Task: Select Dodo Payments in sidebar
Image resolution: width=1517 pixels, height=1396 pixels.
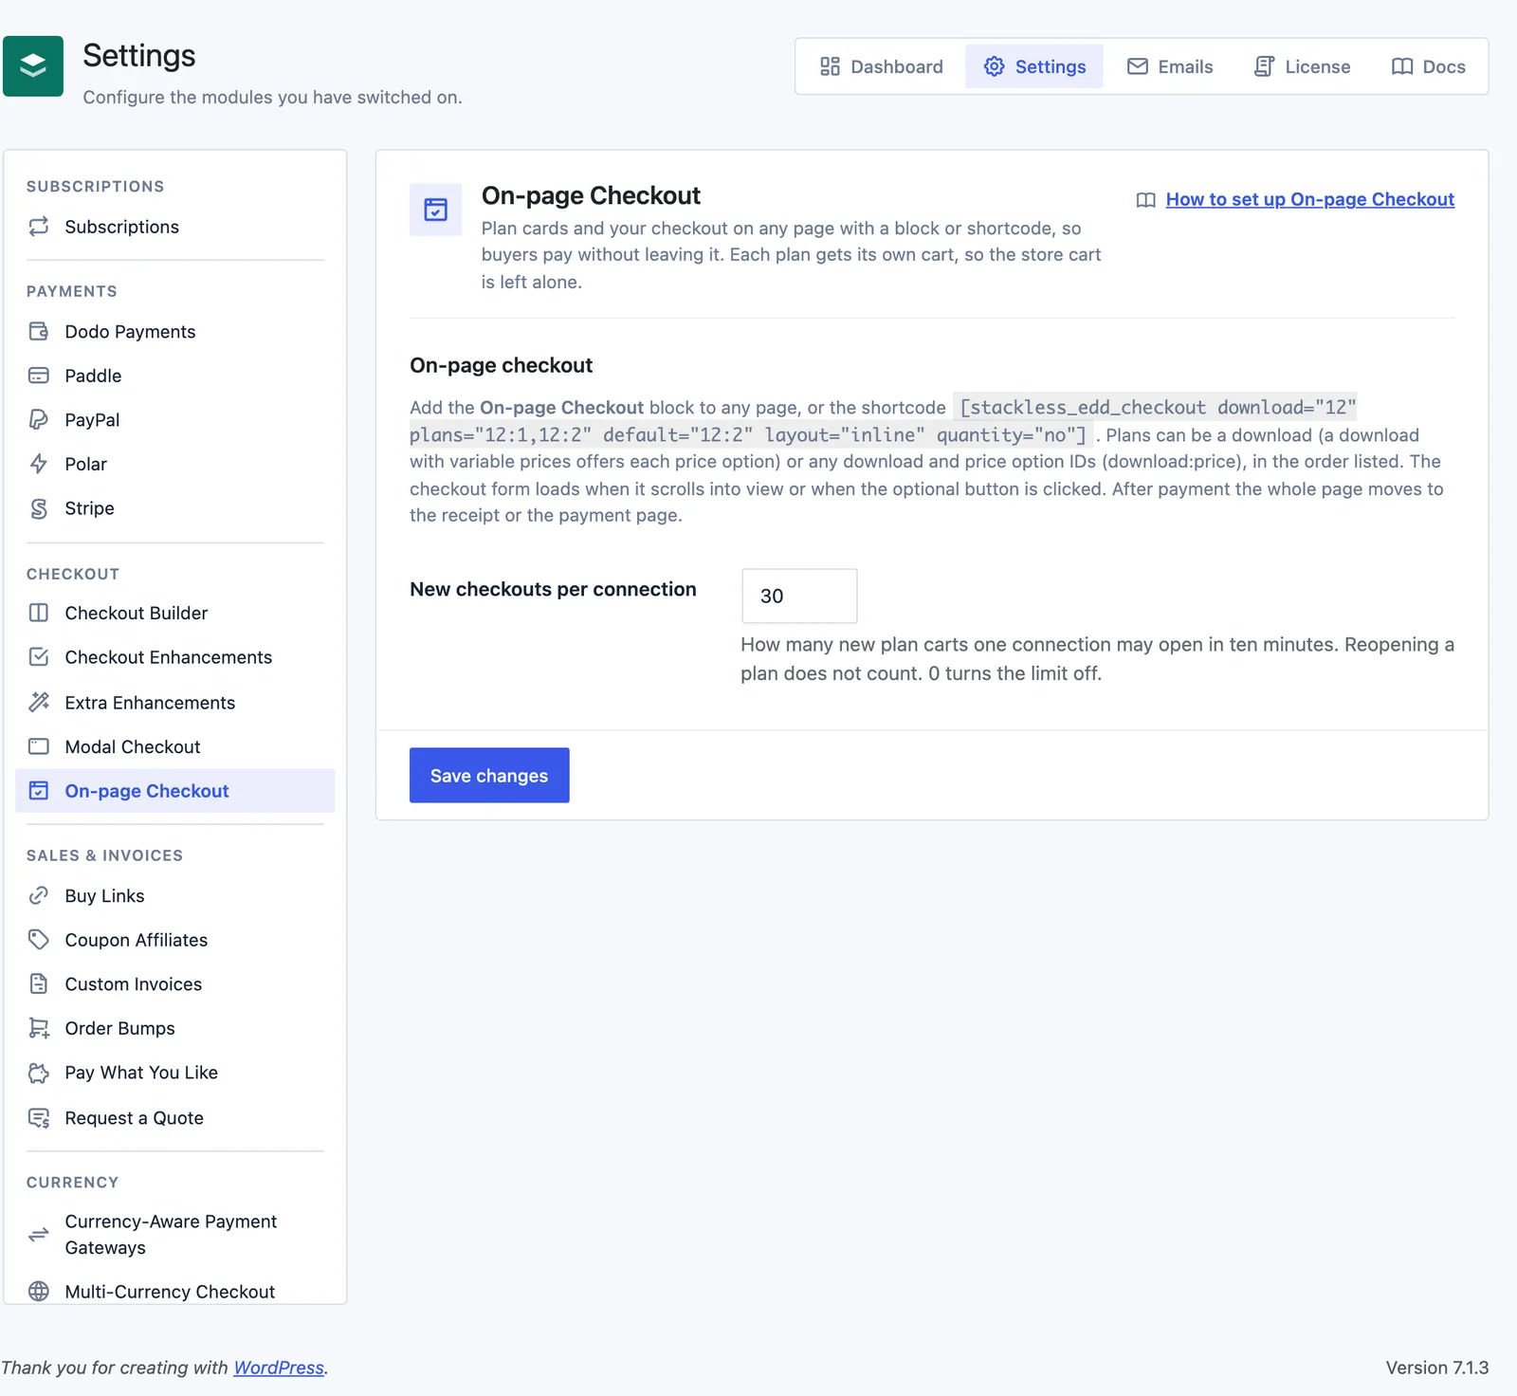Action: (x=175, y=331)
